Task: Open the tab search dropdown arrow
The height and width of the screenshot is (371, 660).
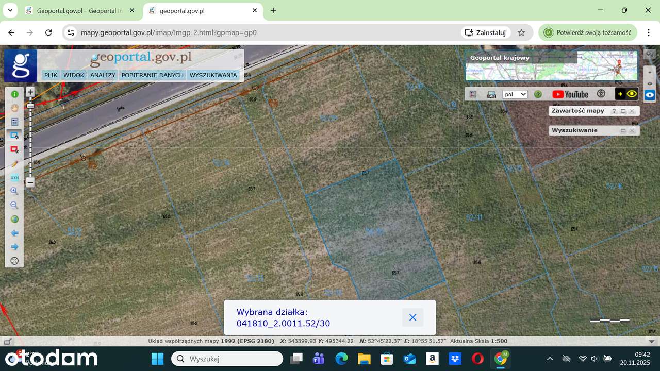Action: [10, 10]
